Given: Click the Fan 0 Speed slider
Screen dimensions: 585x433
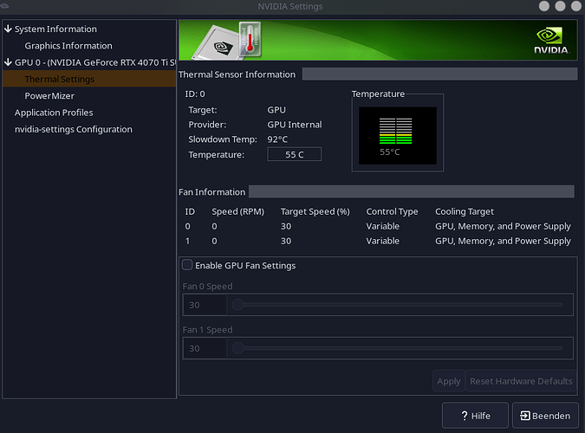Looking at the screenshot, I should (399, 305).
